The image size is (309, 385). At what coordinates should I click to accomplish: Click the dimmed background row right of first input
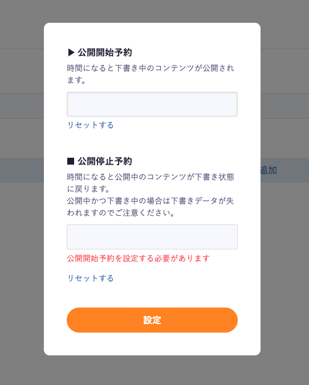[284, 106]
